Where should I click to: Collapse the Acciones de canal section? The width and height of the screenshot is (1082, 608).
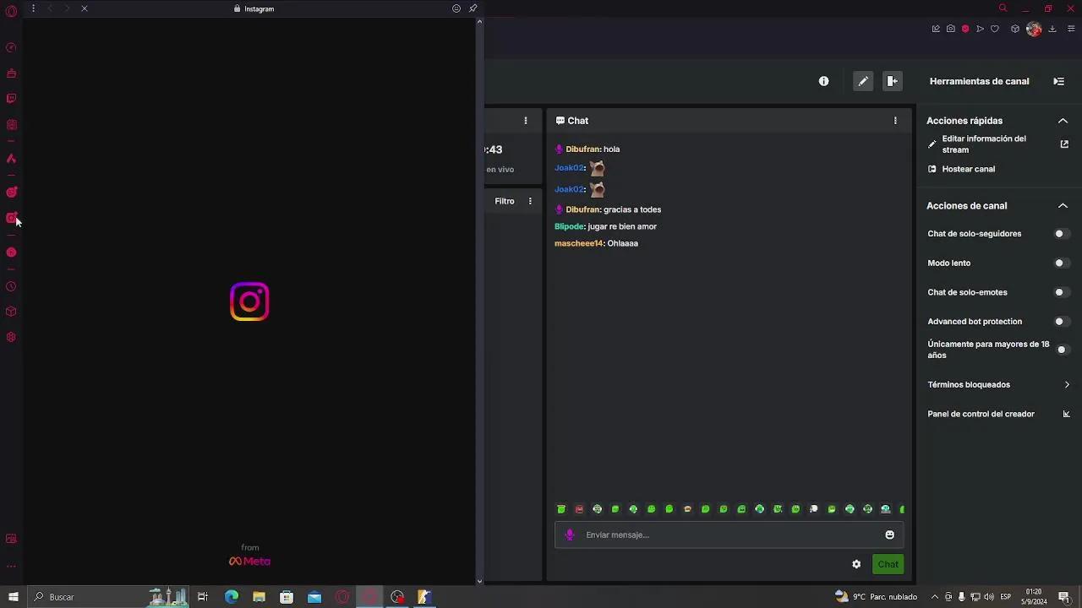[x=1063, y=206]
